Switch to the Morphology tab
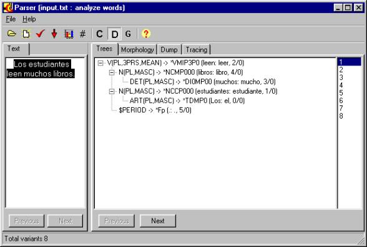367x247 pixels. (137, 50)
